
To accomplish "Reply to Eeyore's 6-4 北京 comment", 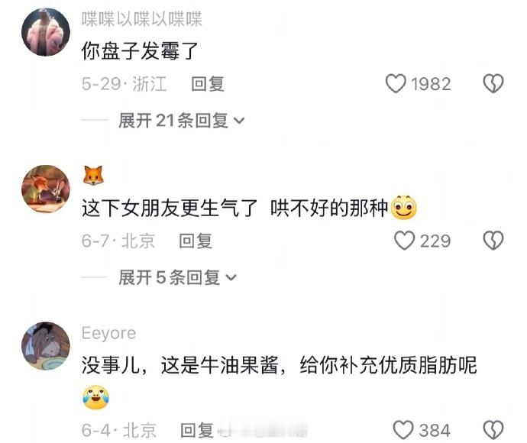I will coord(197,430).
